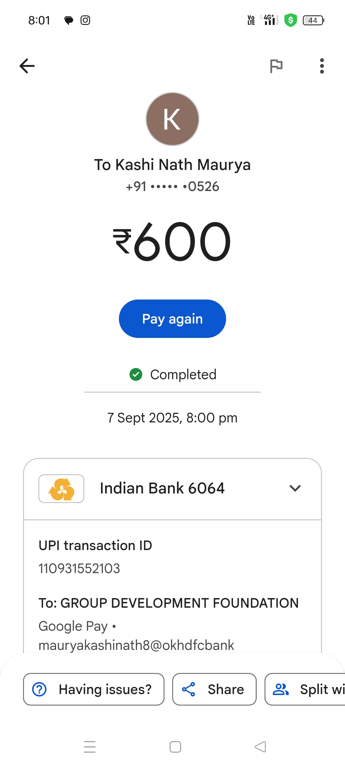The width and height of the screenshot is (345, 768).
Task: Tap the green shield dollar status icon
Action: pyautogui.click(x=290, y=20)
